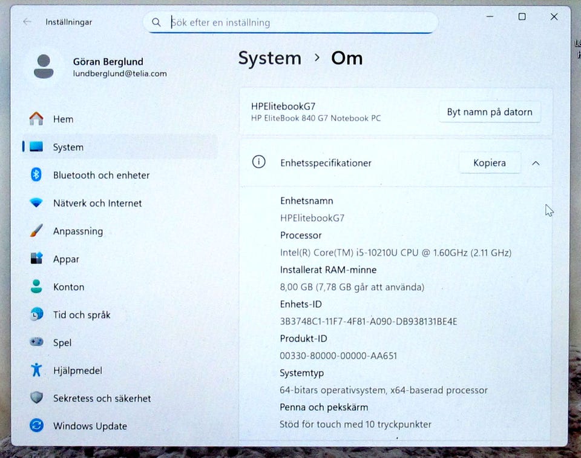The height and width of the screenshot is (458, 581).
Task: Open Appar settings
Action: click(x=120, y=259)
